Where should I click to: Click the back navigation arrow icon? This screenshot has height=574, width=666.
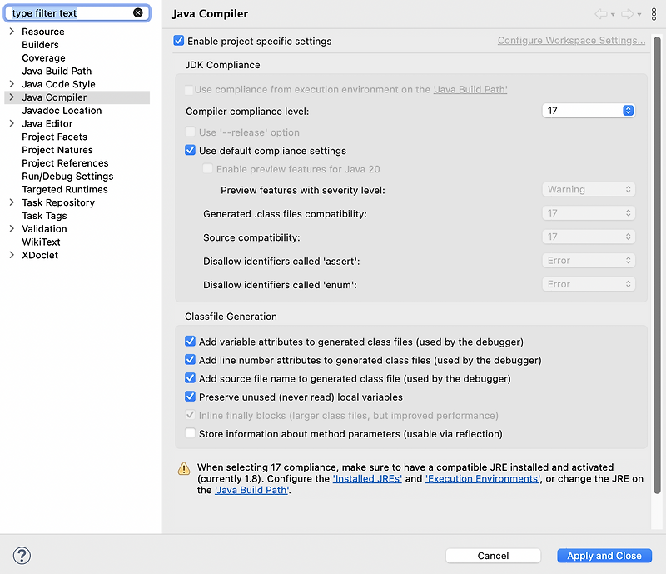click(601, 14)
